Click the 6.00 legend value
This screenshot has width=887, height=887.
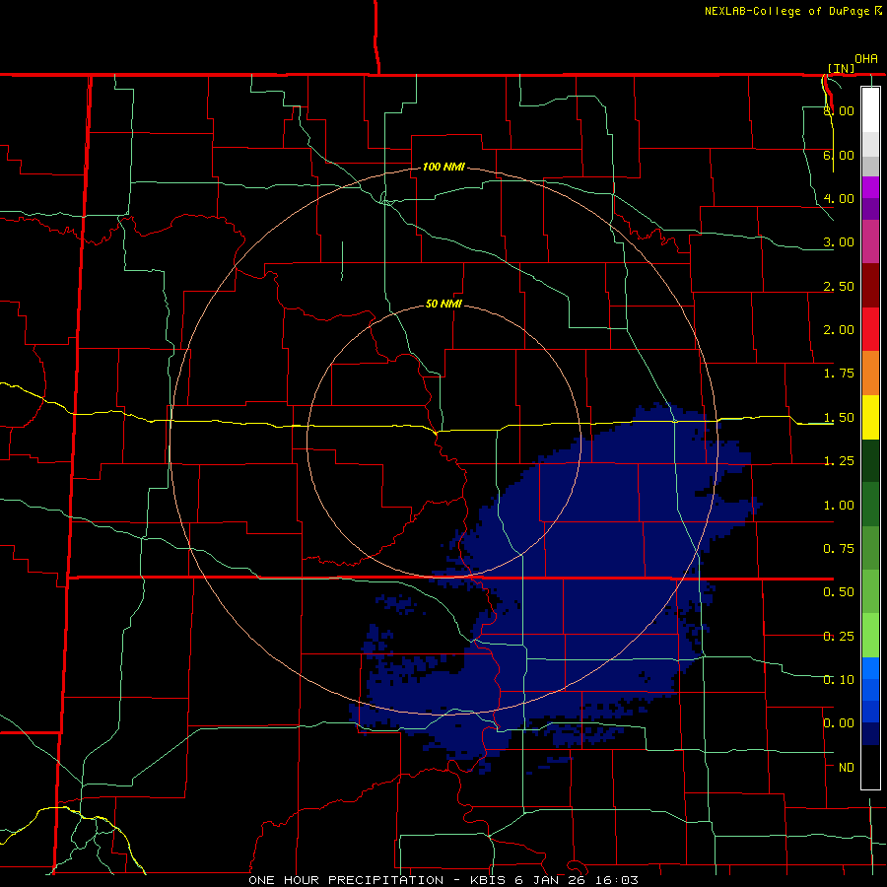(839, 155)
